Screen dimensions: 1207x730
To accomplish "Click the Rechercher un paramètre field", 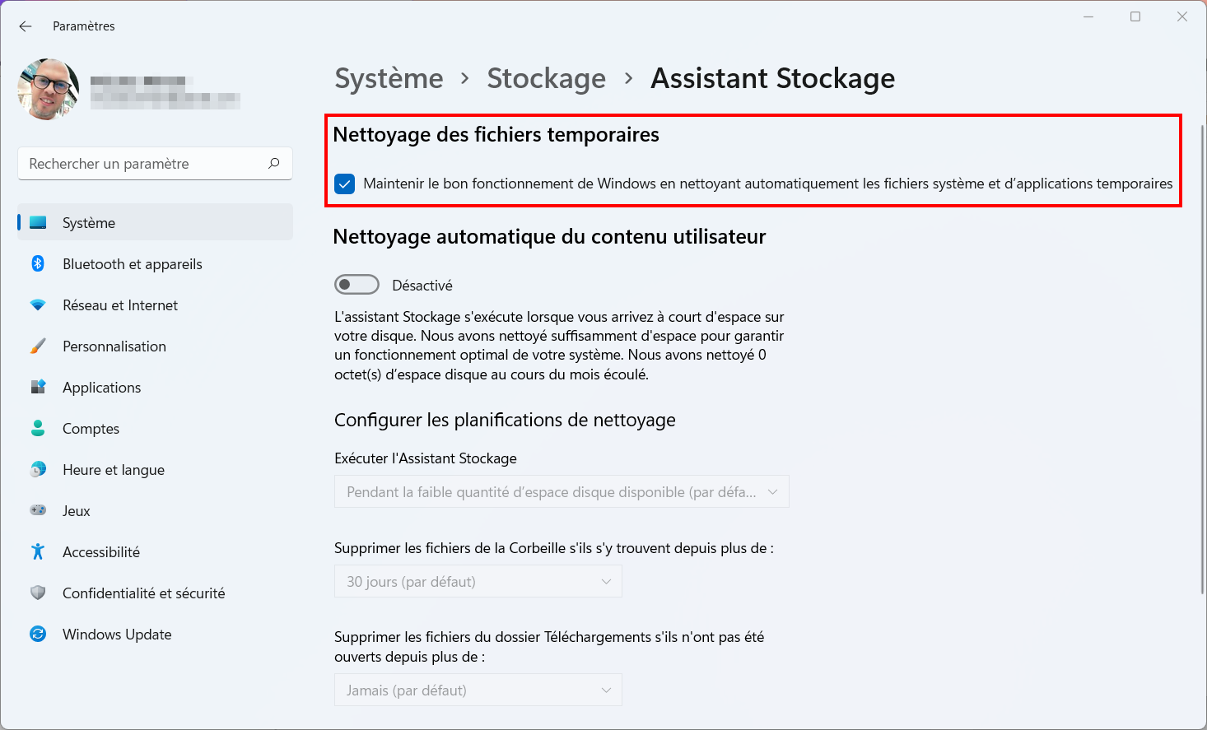I will click(155, 163).
